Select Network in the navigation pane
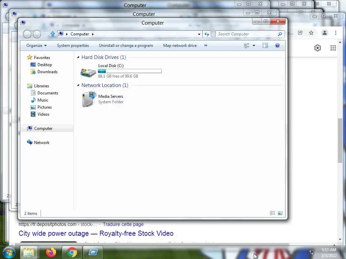Screen dimensions: 346x259 pos(42,143)
